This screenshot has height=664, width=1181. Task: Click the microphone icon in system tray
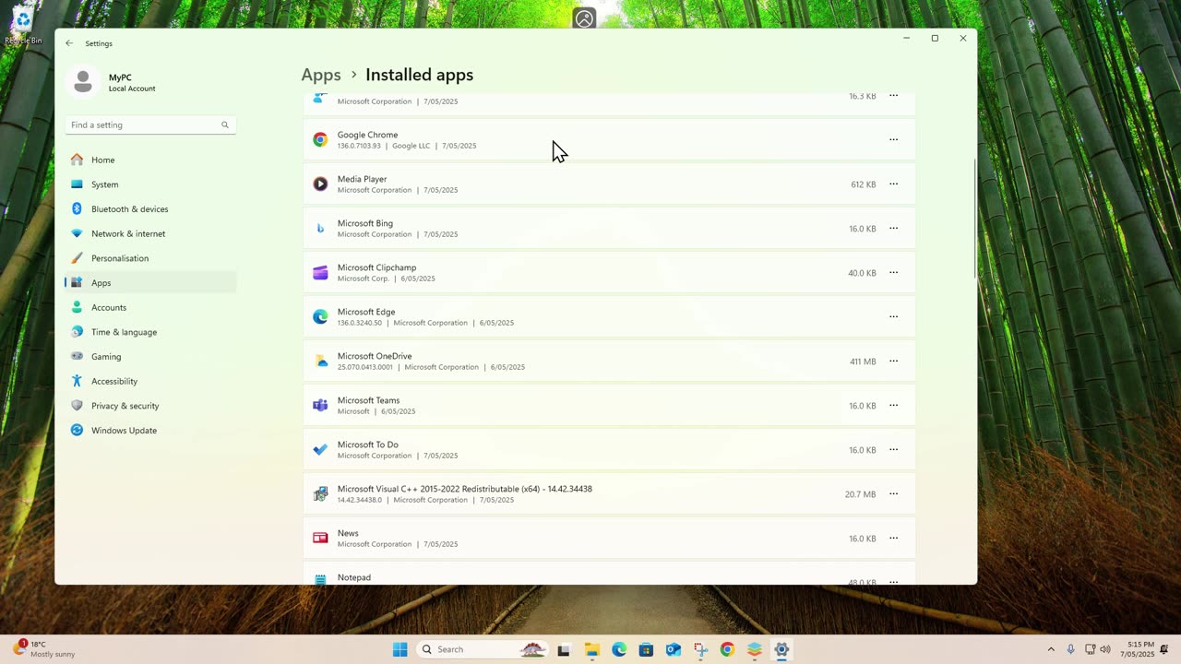[x=1070, y=649]
